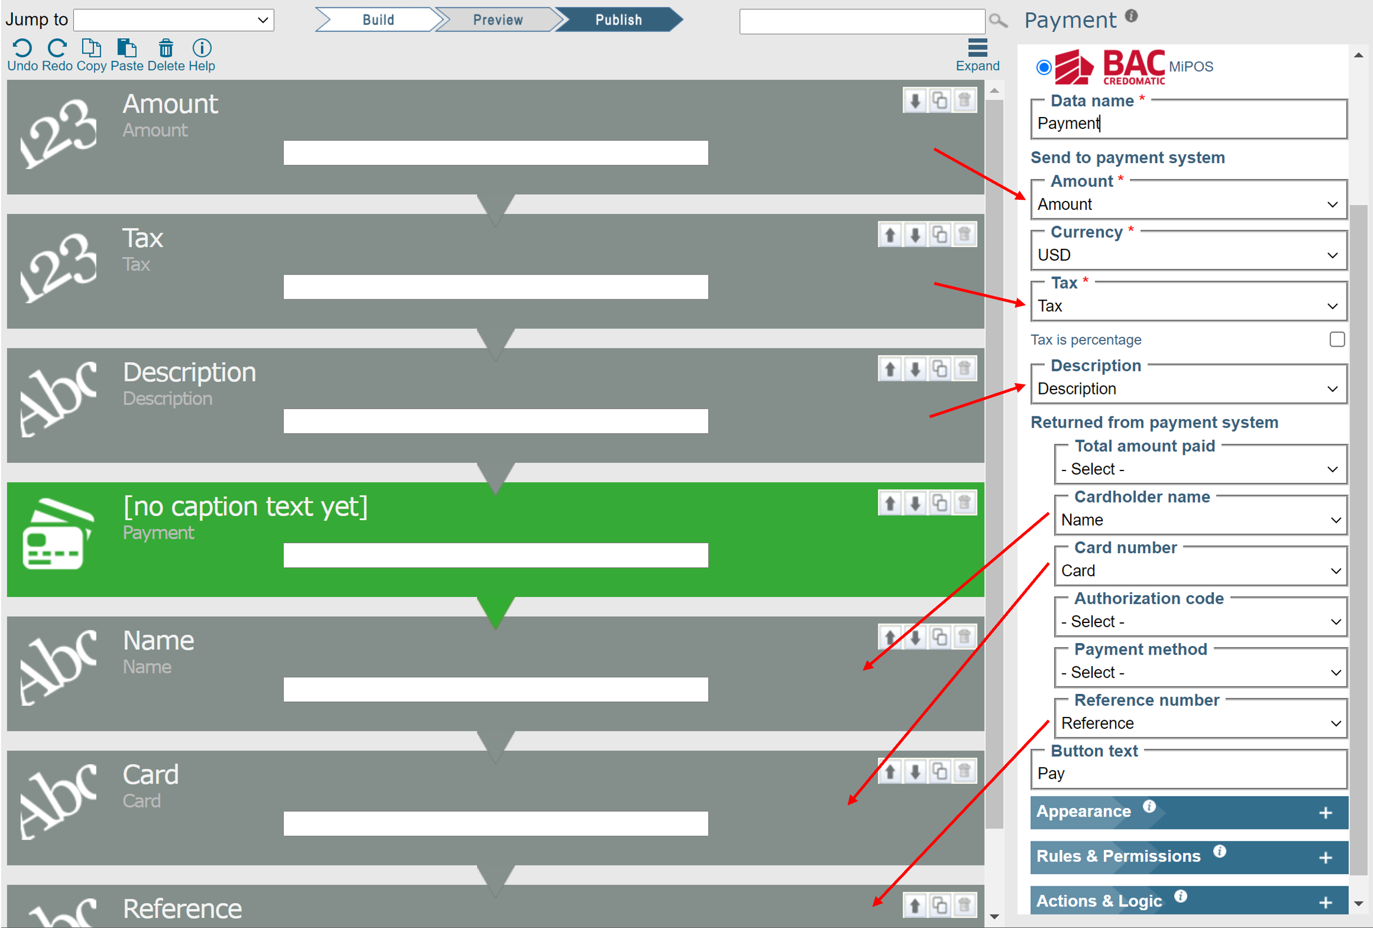Duplicate the Tax field
Viewport: 1373px width, 928px height.
point(940,235)
